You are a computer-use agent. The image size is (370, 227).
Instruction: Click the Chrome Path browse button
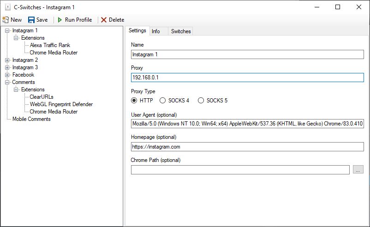[358, 170]
